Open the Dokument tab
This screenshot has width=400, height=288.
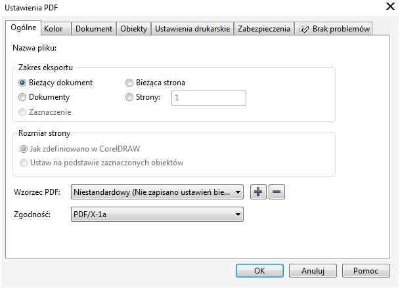(x=94, y=29)
